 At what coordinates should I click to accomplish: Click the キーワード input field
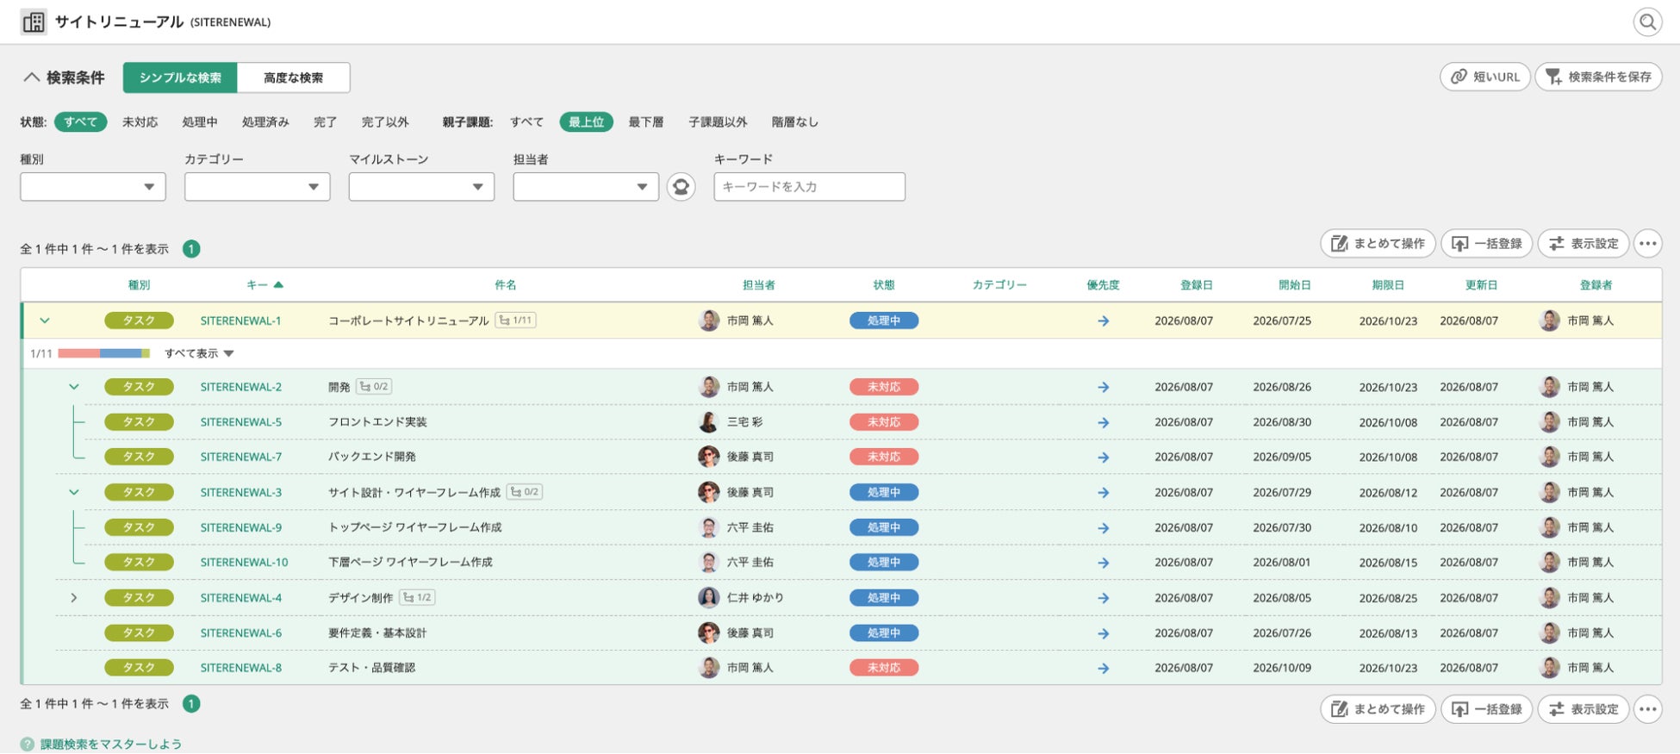coord(809,187)
